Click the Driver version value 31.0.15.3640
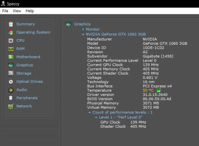This screenshot has height=146, width=199. tap(155, 95)
